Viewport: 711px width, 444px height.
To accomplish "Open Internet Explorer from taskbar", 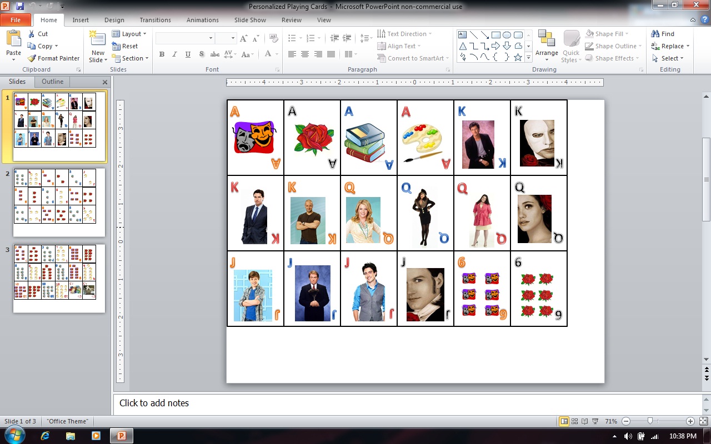I will point(46,436).
